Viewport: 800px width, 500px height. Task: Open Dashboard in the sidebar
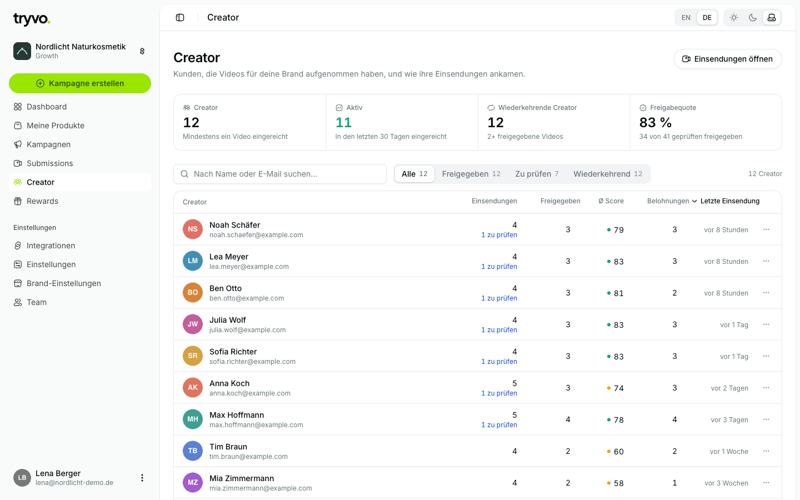click(x=80, y=107)
